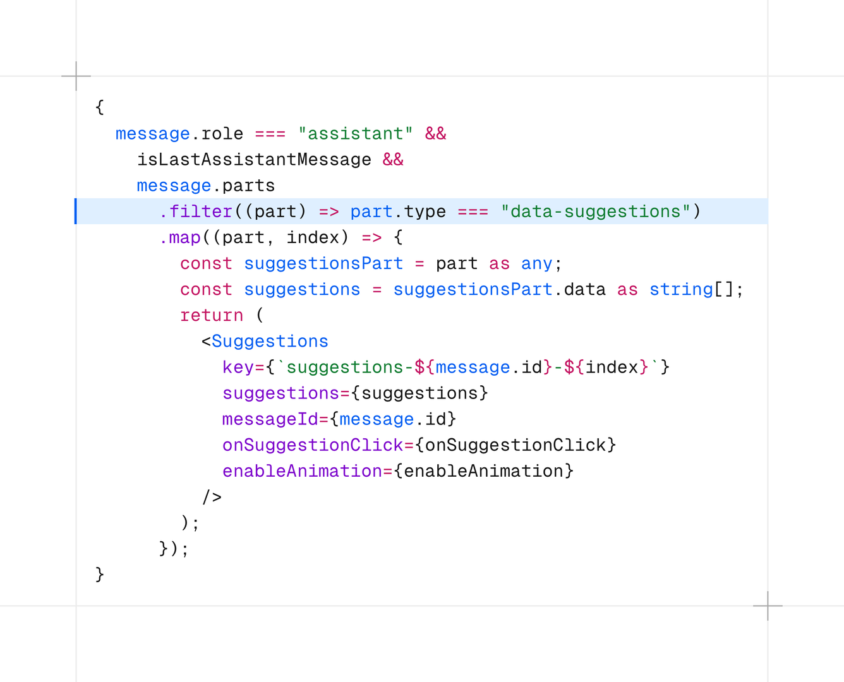
Task: Click the self-closing tag symbol />
Action: coord(212,497)
